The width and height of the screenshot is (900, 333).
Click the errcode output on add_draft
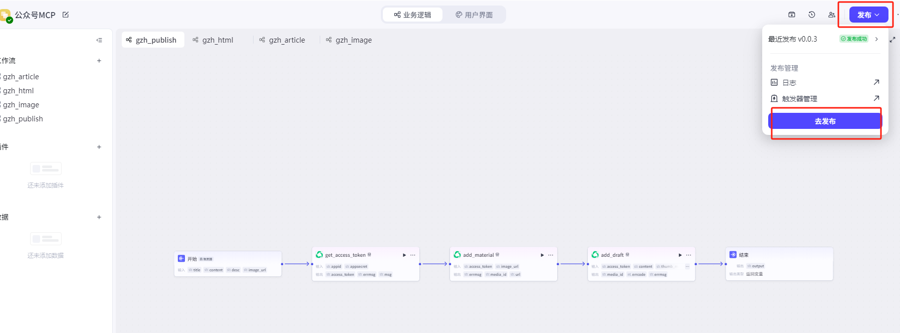636,275
